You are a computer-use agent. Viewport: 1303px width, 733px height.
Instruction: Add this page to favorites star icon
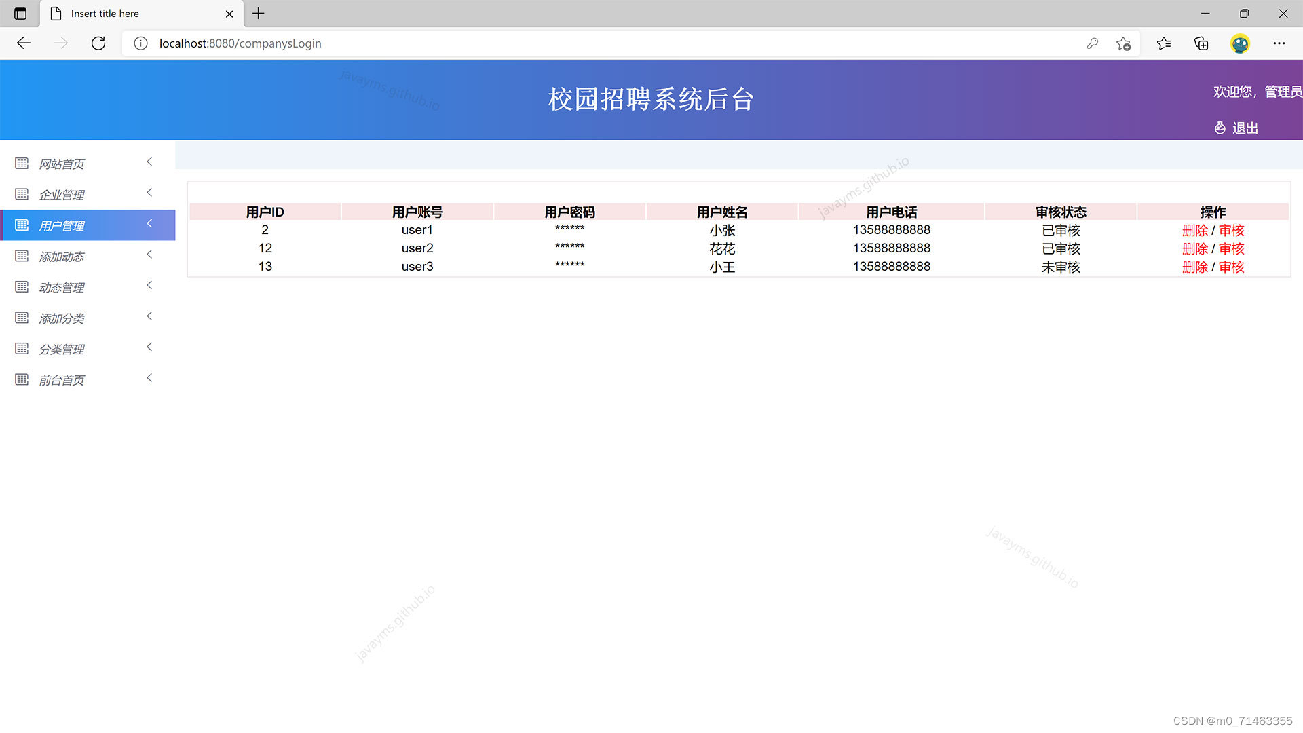[1123, 43]
